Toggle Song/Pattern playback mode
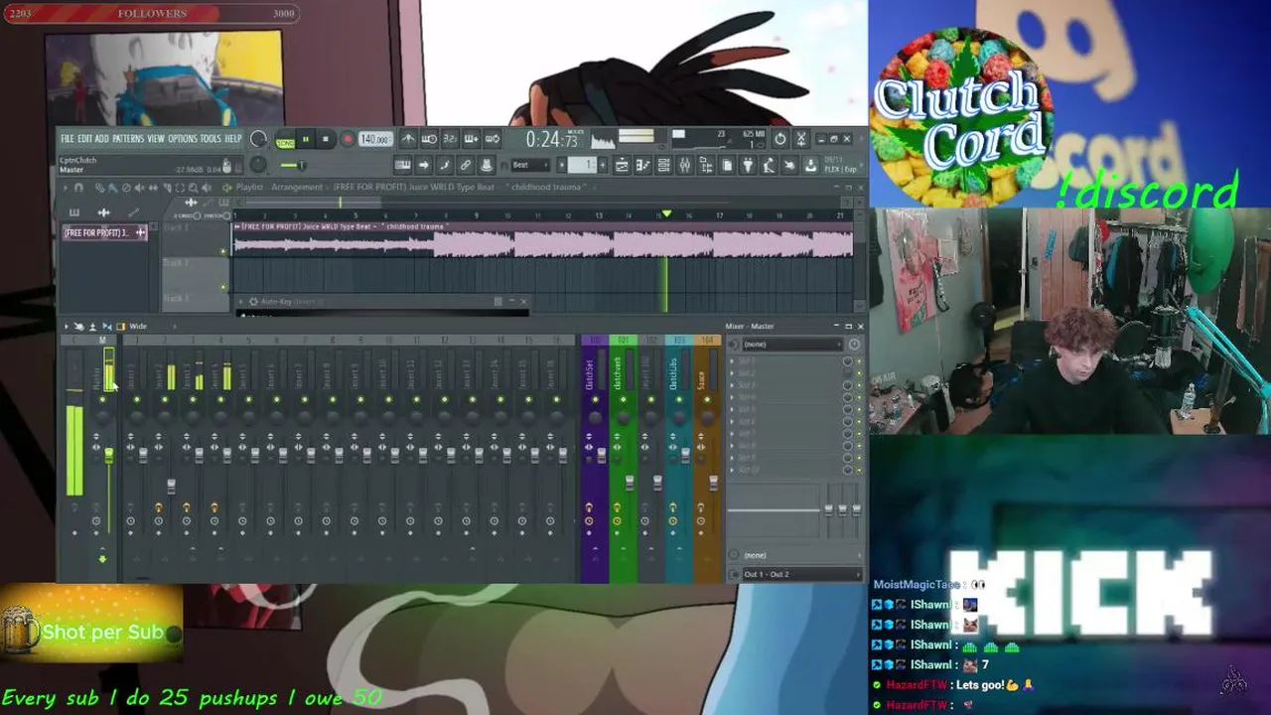Viewport: 1271px width, 715px height. [x=285, y=140]
